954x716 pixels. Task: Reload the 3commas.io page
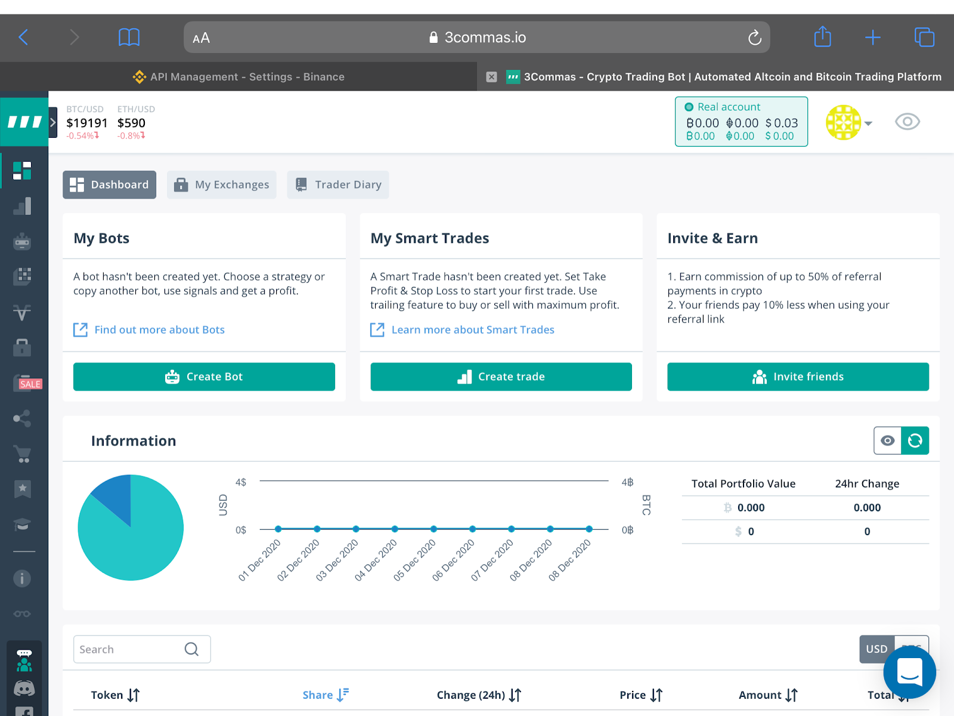click(755, 38)
